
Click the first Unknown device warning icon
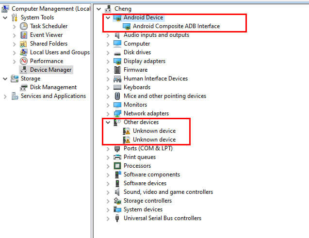pyautogui.click(x=127, y=131)
